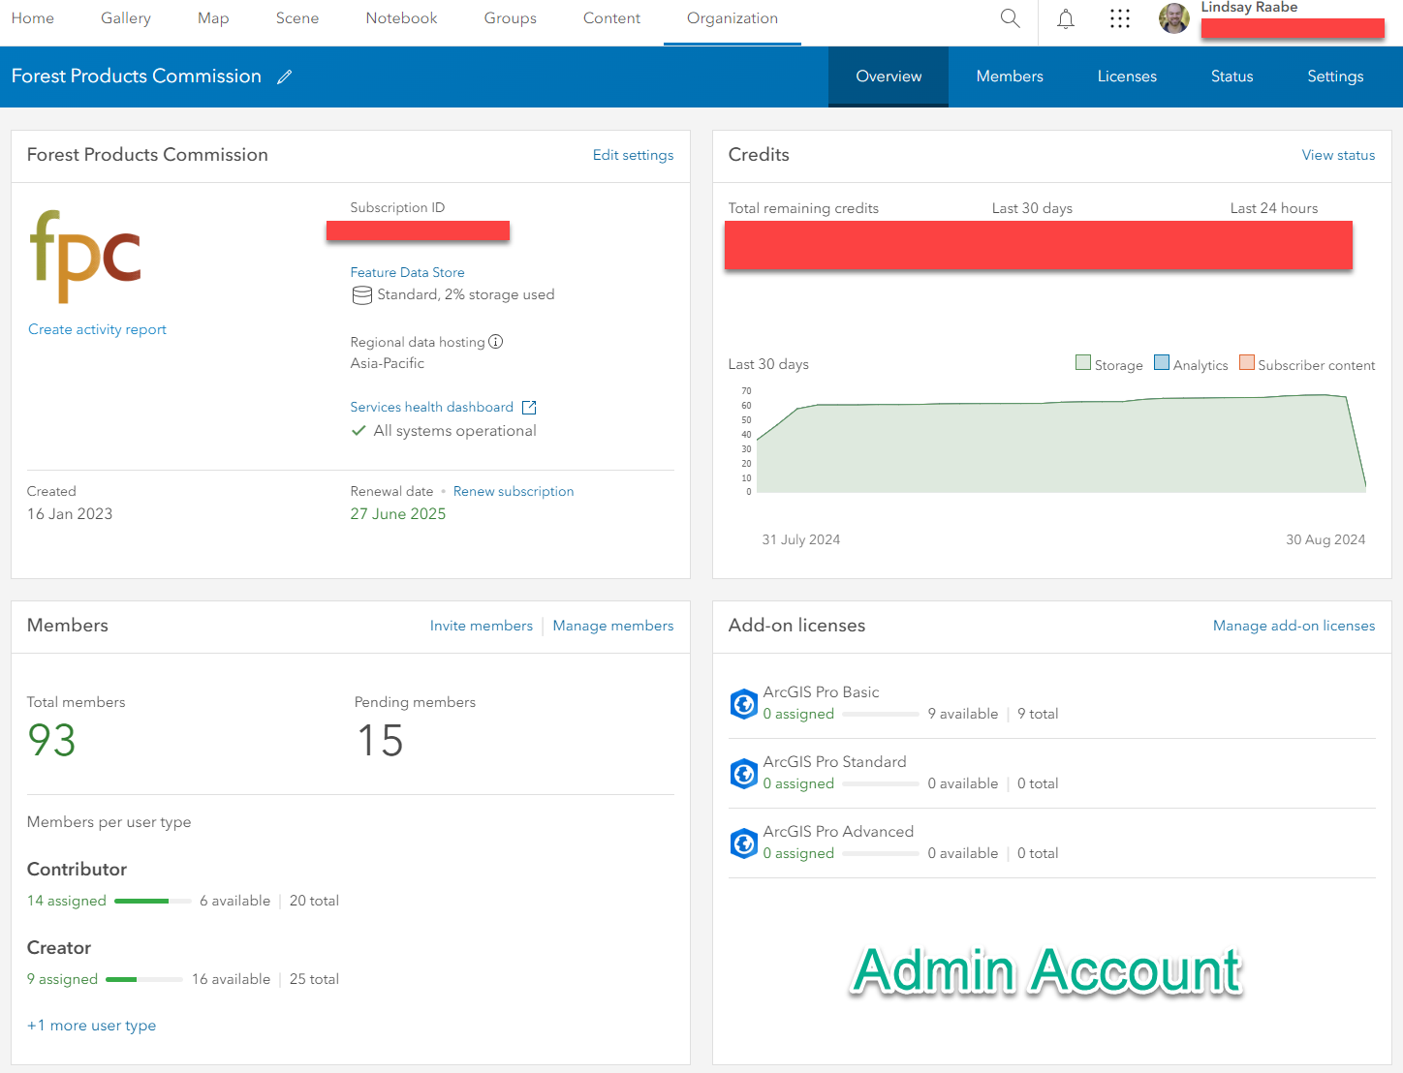Viewport: 1403px width, 1073px height.
Task: Click Edit settings link
Action: point(634,155)
